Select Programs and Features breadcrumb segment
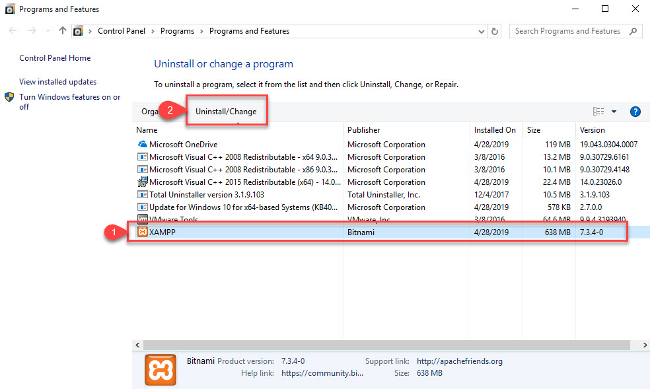Screen dimensions: 650x389 (x=249, y=31)
